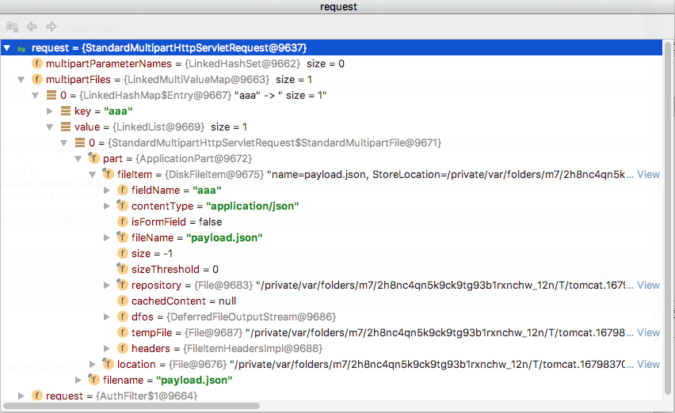This screenshot has width=675, height=413.
Task: Click the leftmost toolbar icon beside back arrow
Action: click(12, 27)
